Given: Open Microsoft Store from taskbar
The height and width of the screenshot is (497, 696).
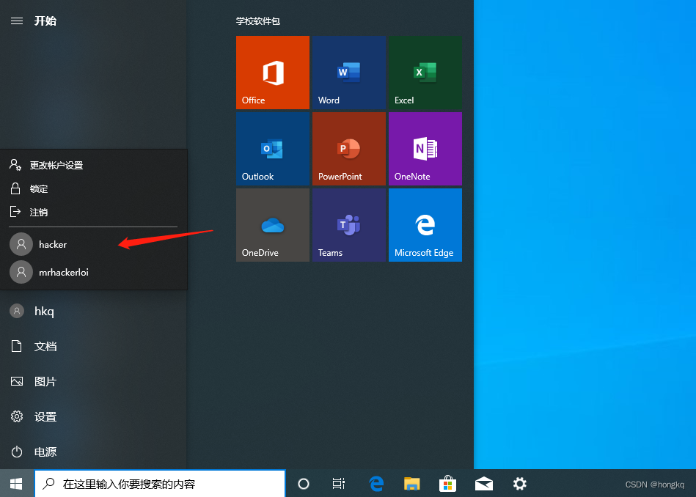Looking at the screenshot, I should 448,483.
